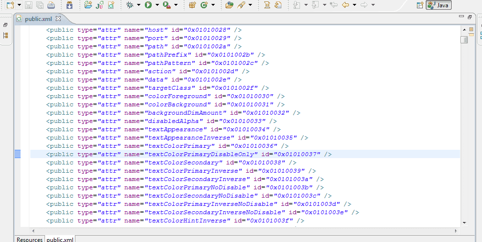The height and width of the screenshot is (242, 482).
Task: Click the New Android project icon
Action: (88, 5)
